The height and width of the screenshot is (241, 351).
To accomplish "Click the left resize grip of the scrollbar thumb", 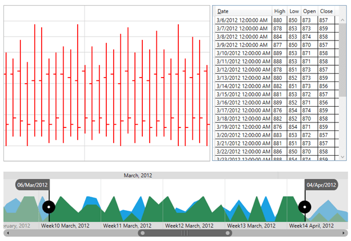I will coord(143,233).
